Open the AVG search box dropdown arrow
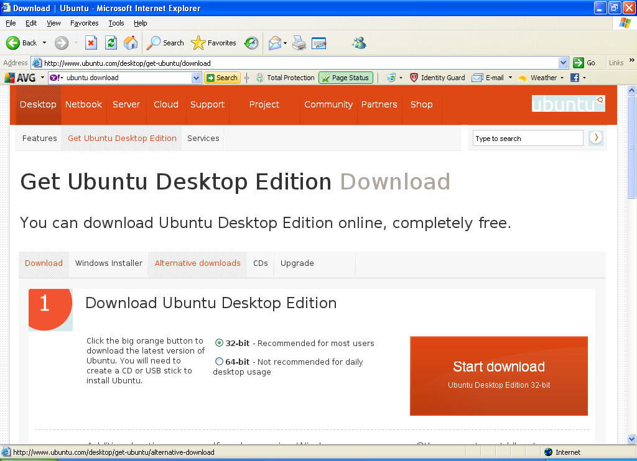Screen dimensions: 637x461 [196, 78]
